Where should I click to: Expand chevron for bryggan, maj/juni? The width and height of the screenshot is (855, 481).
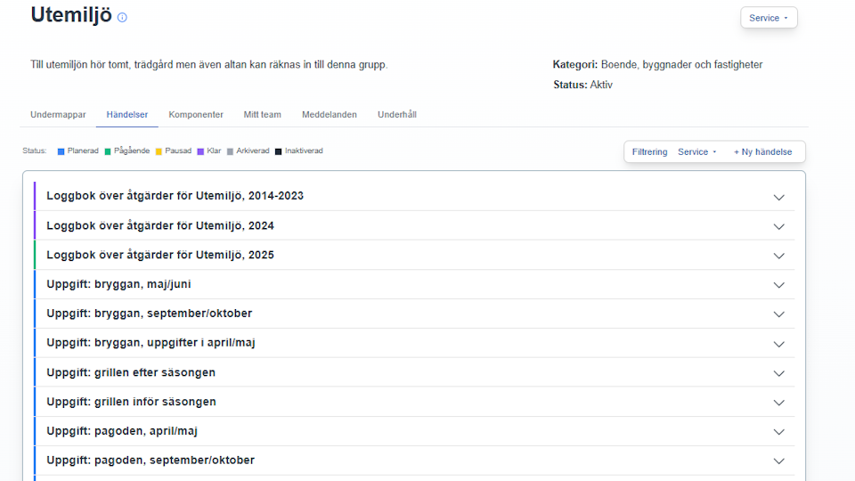click(x=778, y=285)
